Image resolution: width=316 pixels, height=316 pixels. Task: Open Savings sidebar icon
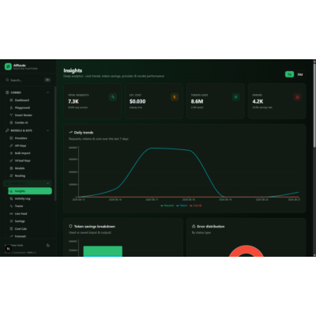pos(11,221)
